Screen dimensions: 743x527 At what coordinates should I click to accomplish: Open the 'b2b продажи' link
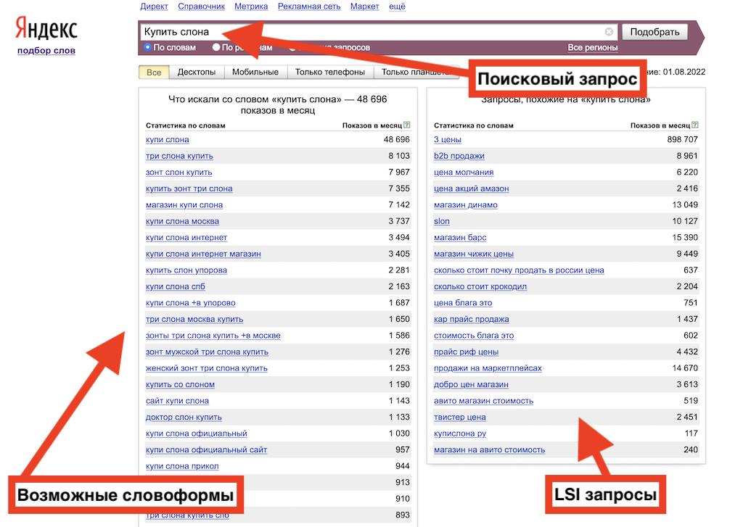click(x=459, y=156)
